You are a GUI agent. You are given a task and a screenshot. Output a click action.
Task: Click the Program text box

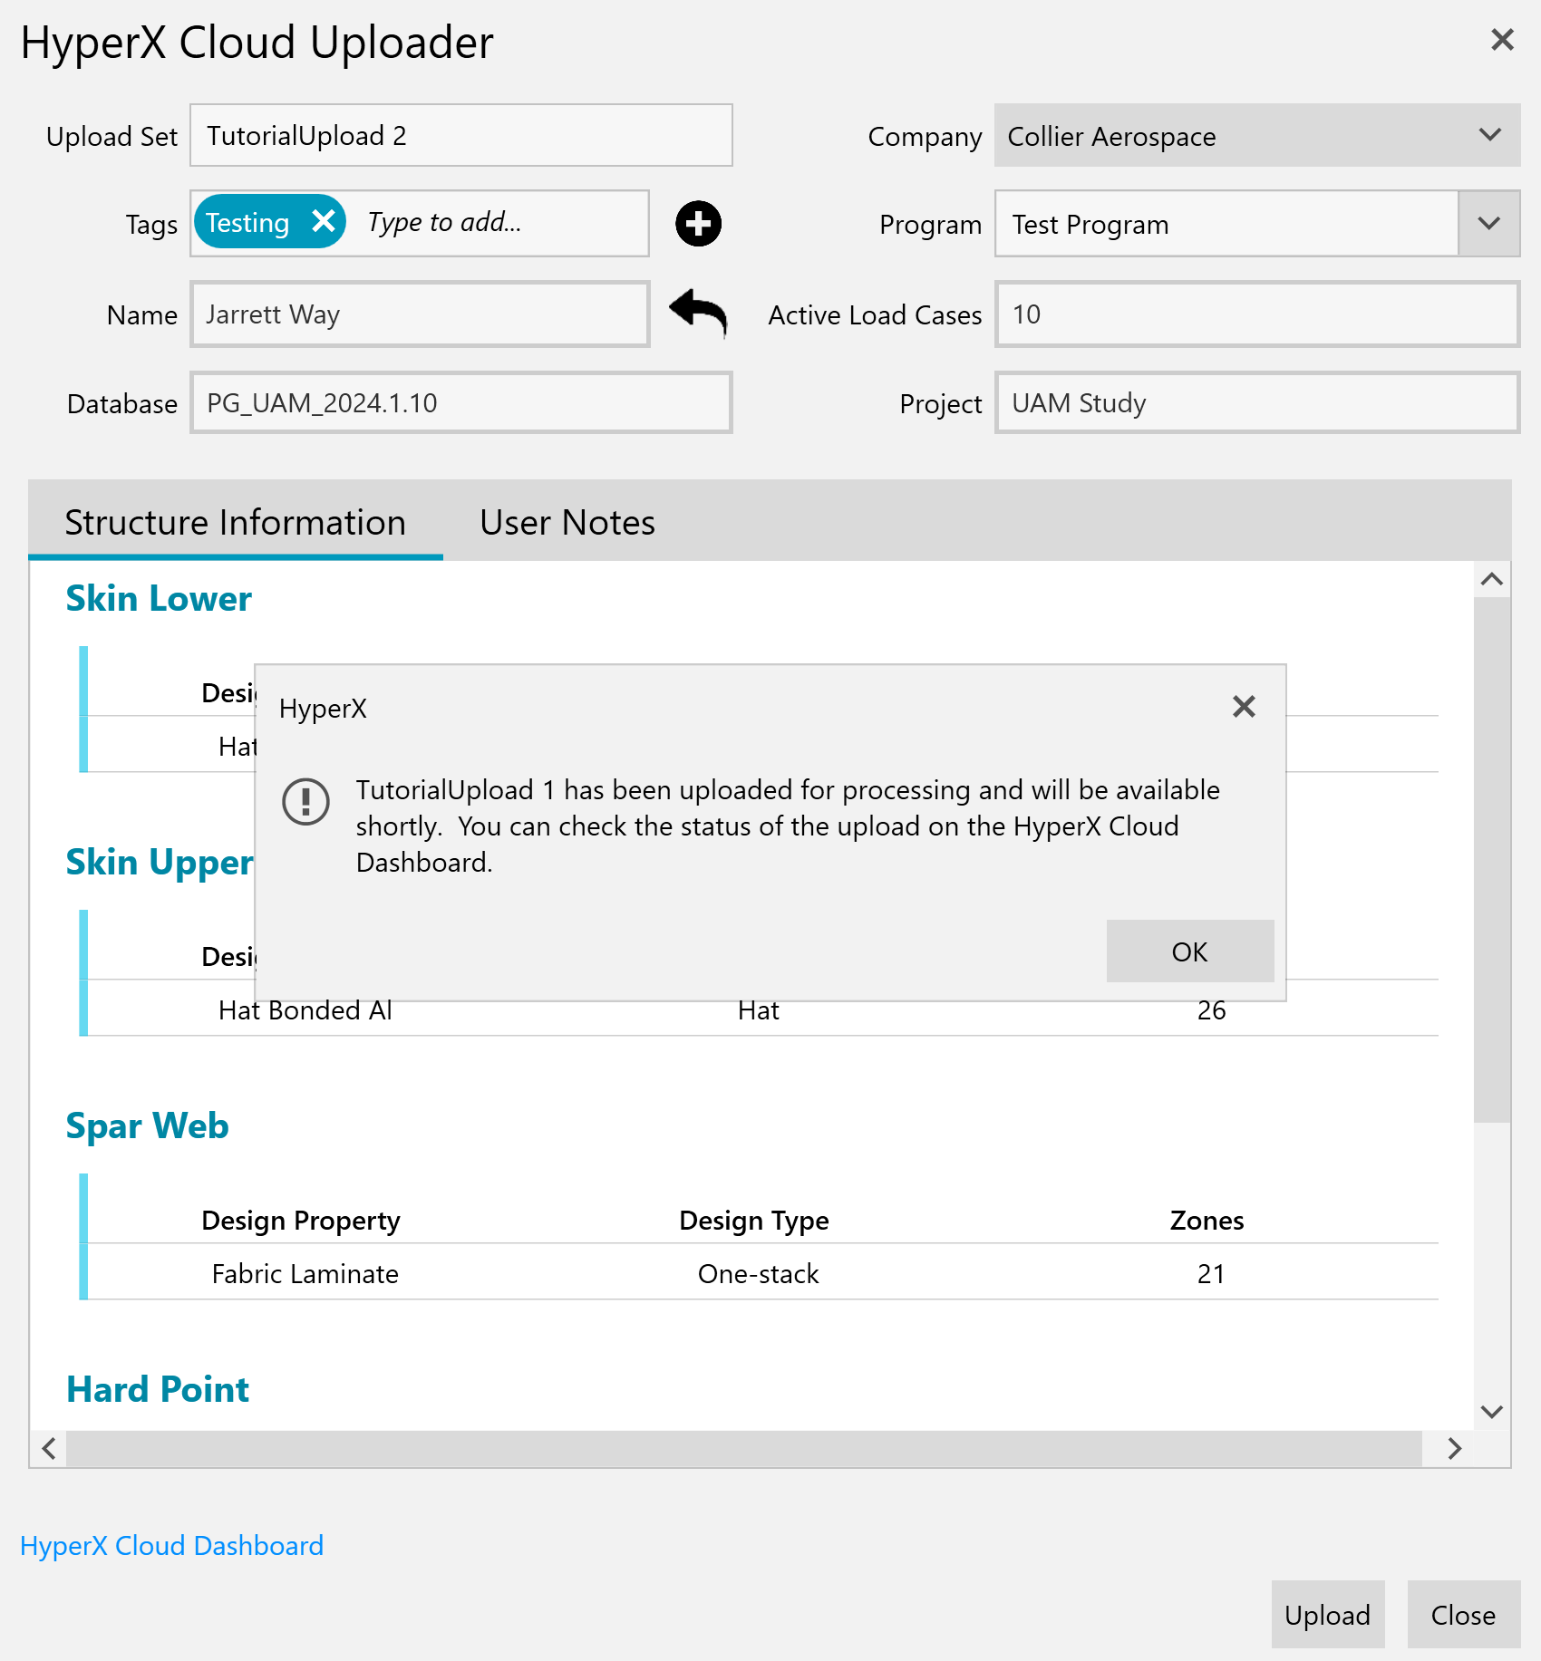(1227, 224)
